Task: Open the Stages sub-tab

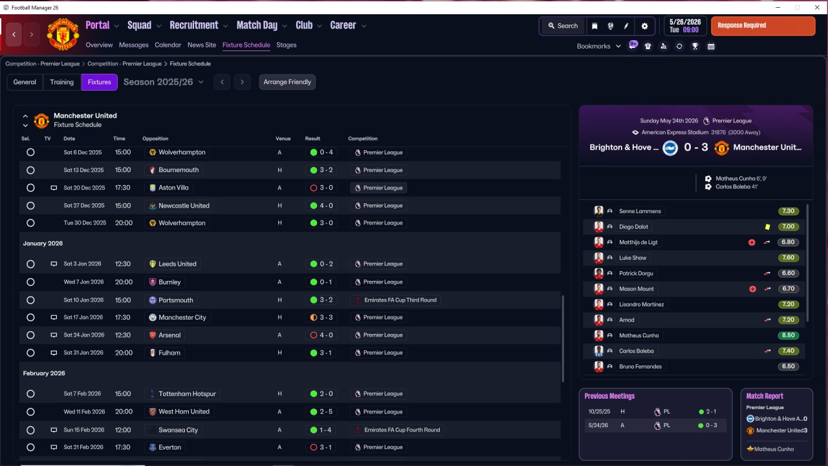Action: point(287,45)
